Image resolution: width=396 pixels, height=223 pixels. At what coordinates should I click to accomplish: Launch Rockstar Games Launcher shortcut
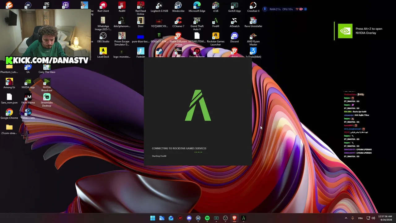pyautogui.click(x=216, y=39)
